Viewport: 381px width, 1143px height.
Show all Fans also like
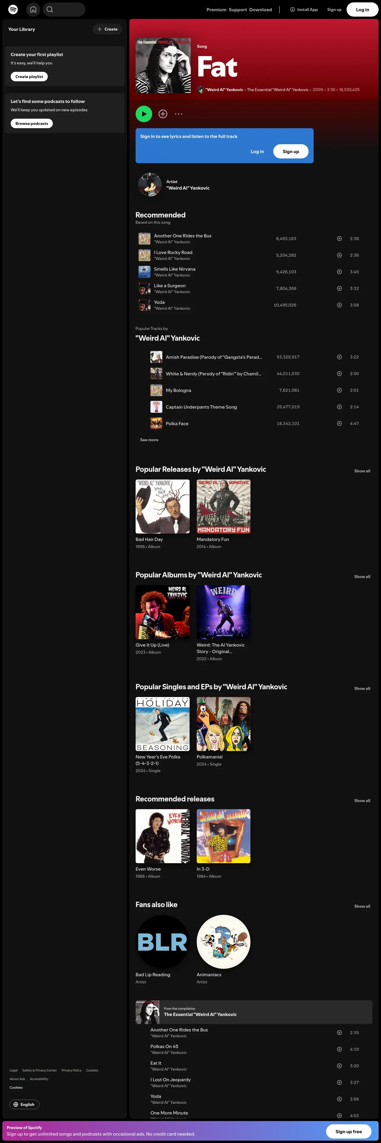tap(362, 907)
